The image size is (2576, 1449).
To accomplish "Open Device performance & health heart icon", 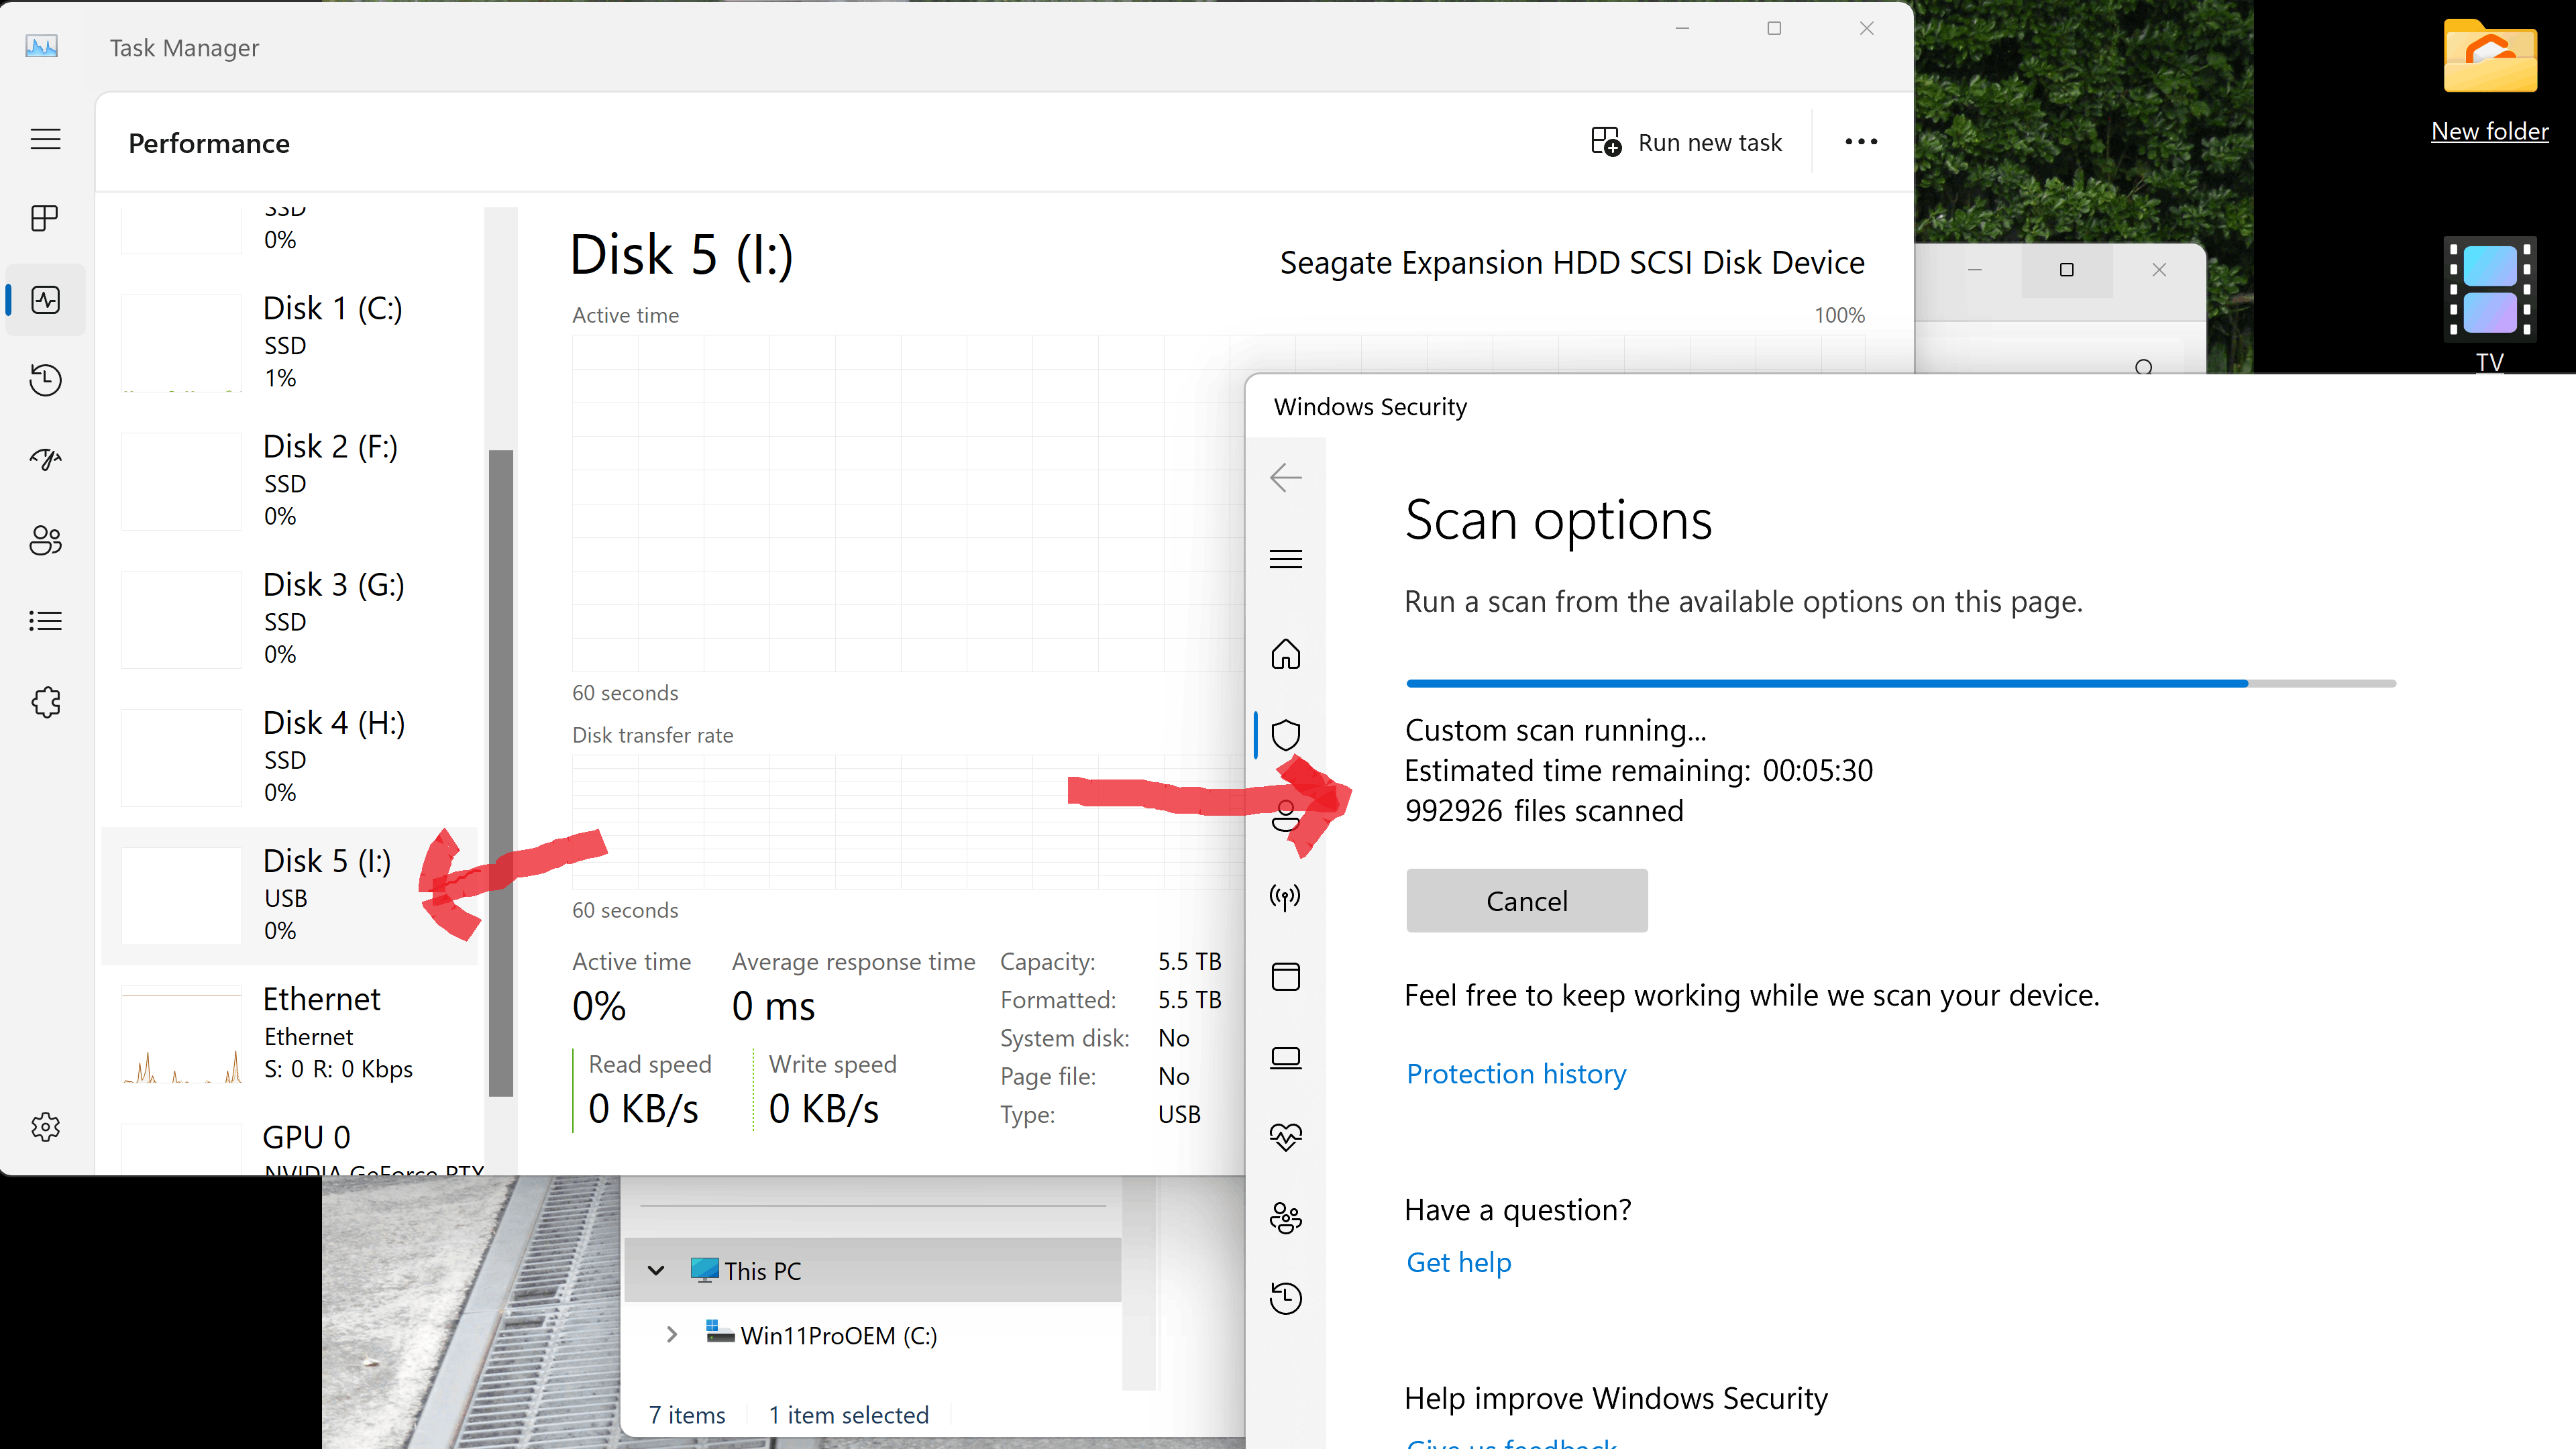I will coord(1285,1137).
